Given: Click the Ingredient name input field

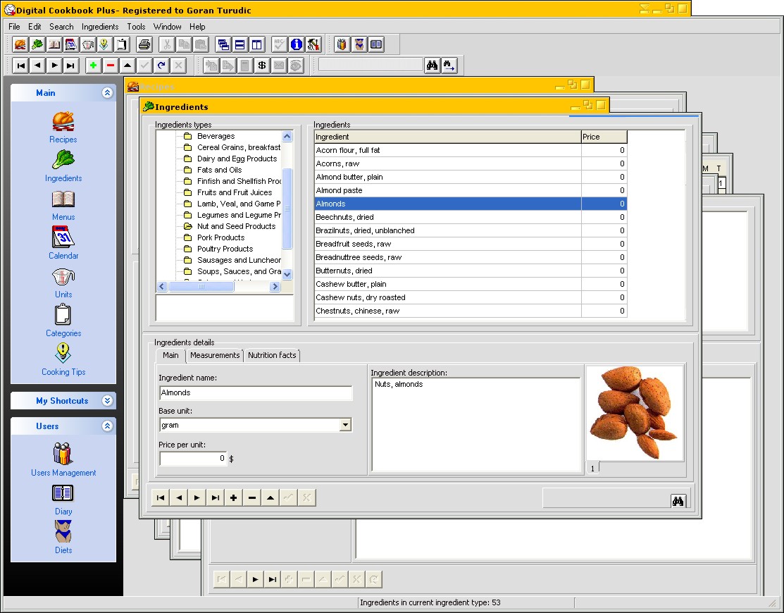Looking at the screenshot, I should 256,393.
